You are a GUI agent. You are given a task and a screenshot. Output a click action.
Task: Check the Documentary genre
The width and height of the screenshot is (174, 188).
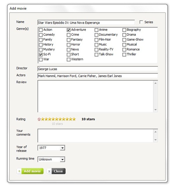click(x=96, y=35)
